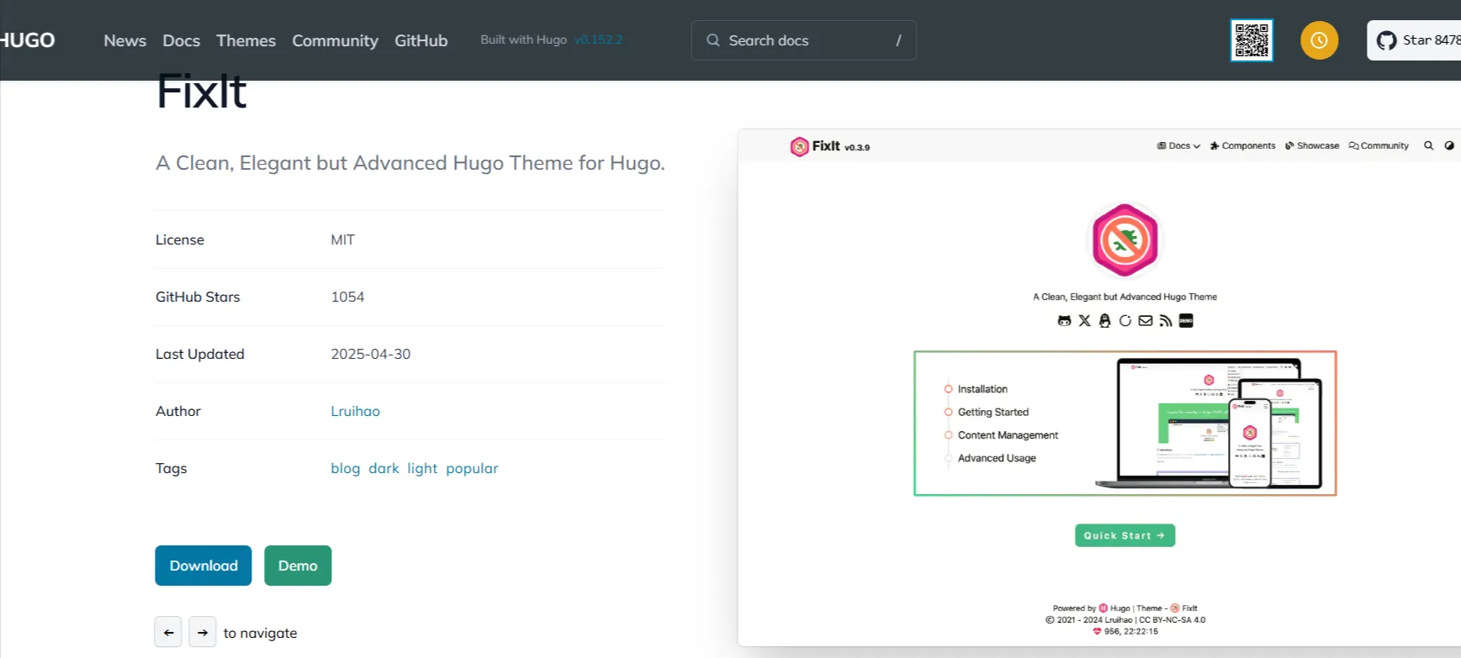Click the HUGO logo in header
Viewport: 1461px width, 658px height.
pyautogui.click(x=27, y=40)
